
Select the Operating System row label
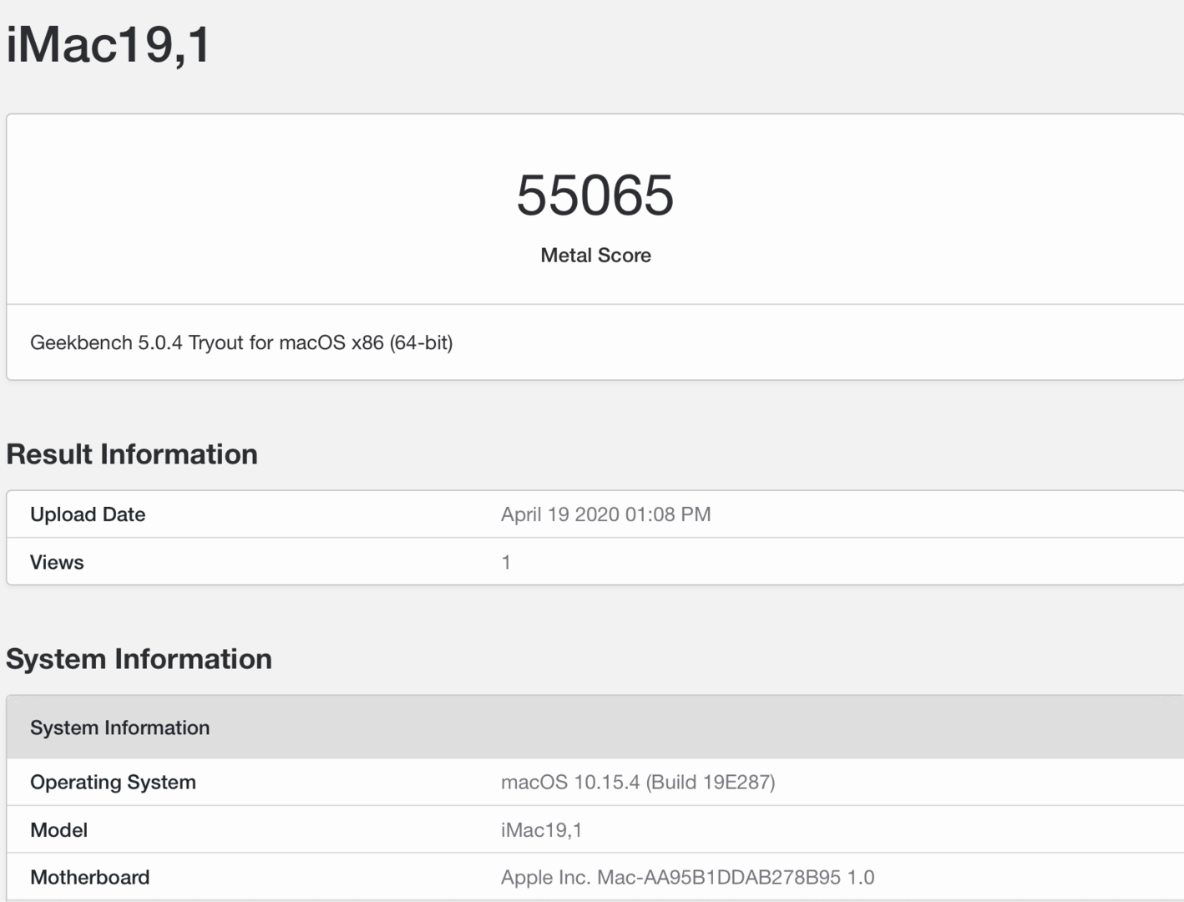click(x=113, y=783)
